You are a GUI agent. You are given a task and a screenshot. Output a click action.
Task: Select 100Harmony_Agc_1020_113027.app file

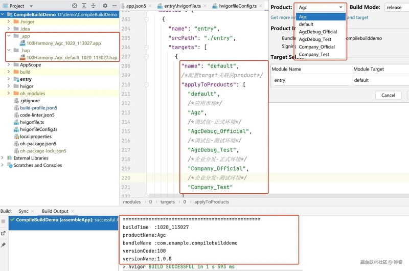(x=63, y=43)
